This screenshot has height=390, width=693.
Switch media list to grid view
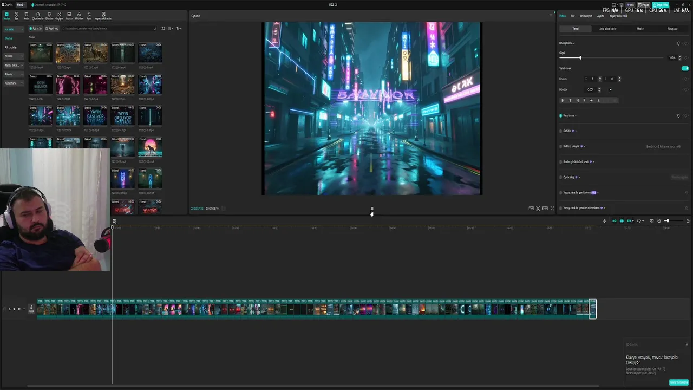[163, 29]
